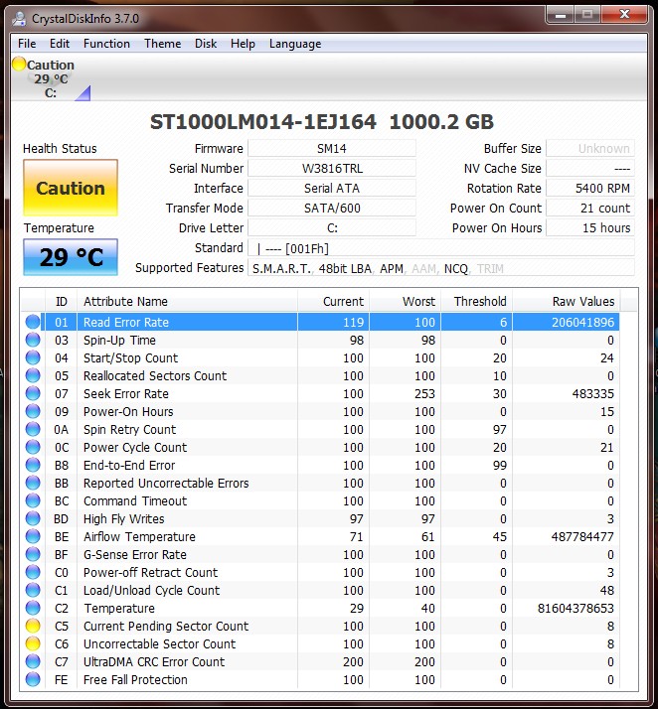The image size is (658, 709).
Task: Click the Raw Values column header
Action: pyautogui.click(x=567, y=301)
